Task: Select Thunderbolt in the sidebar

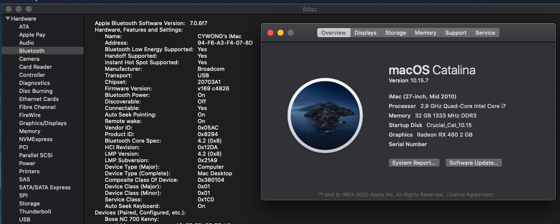Action: click(35, 211)
